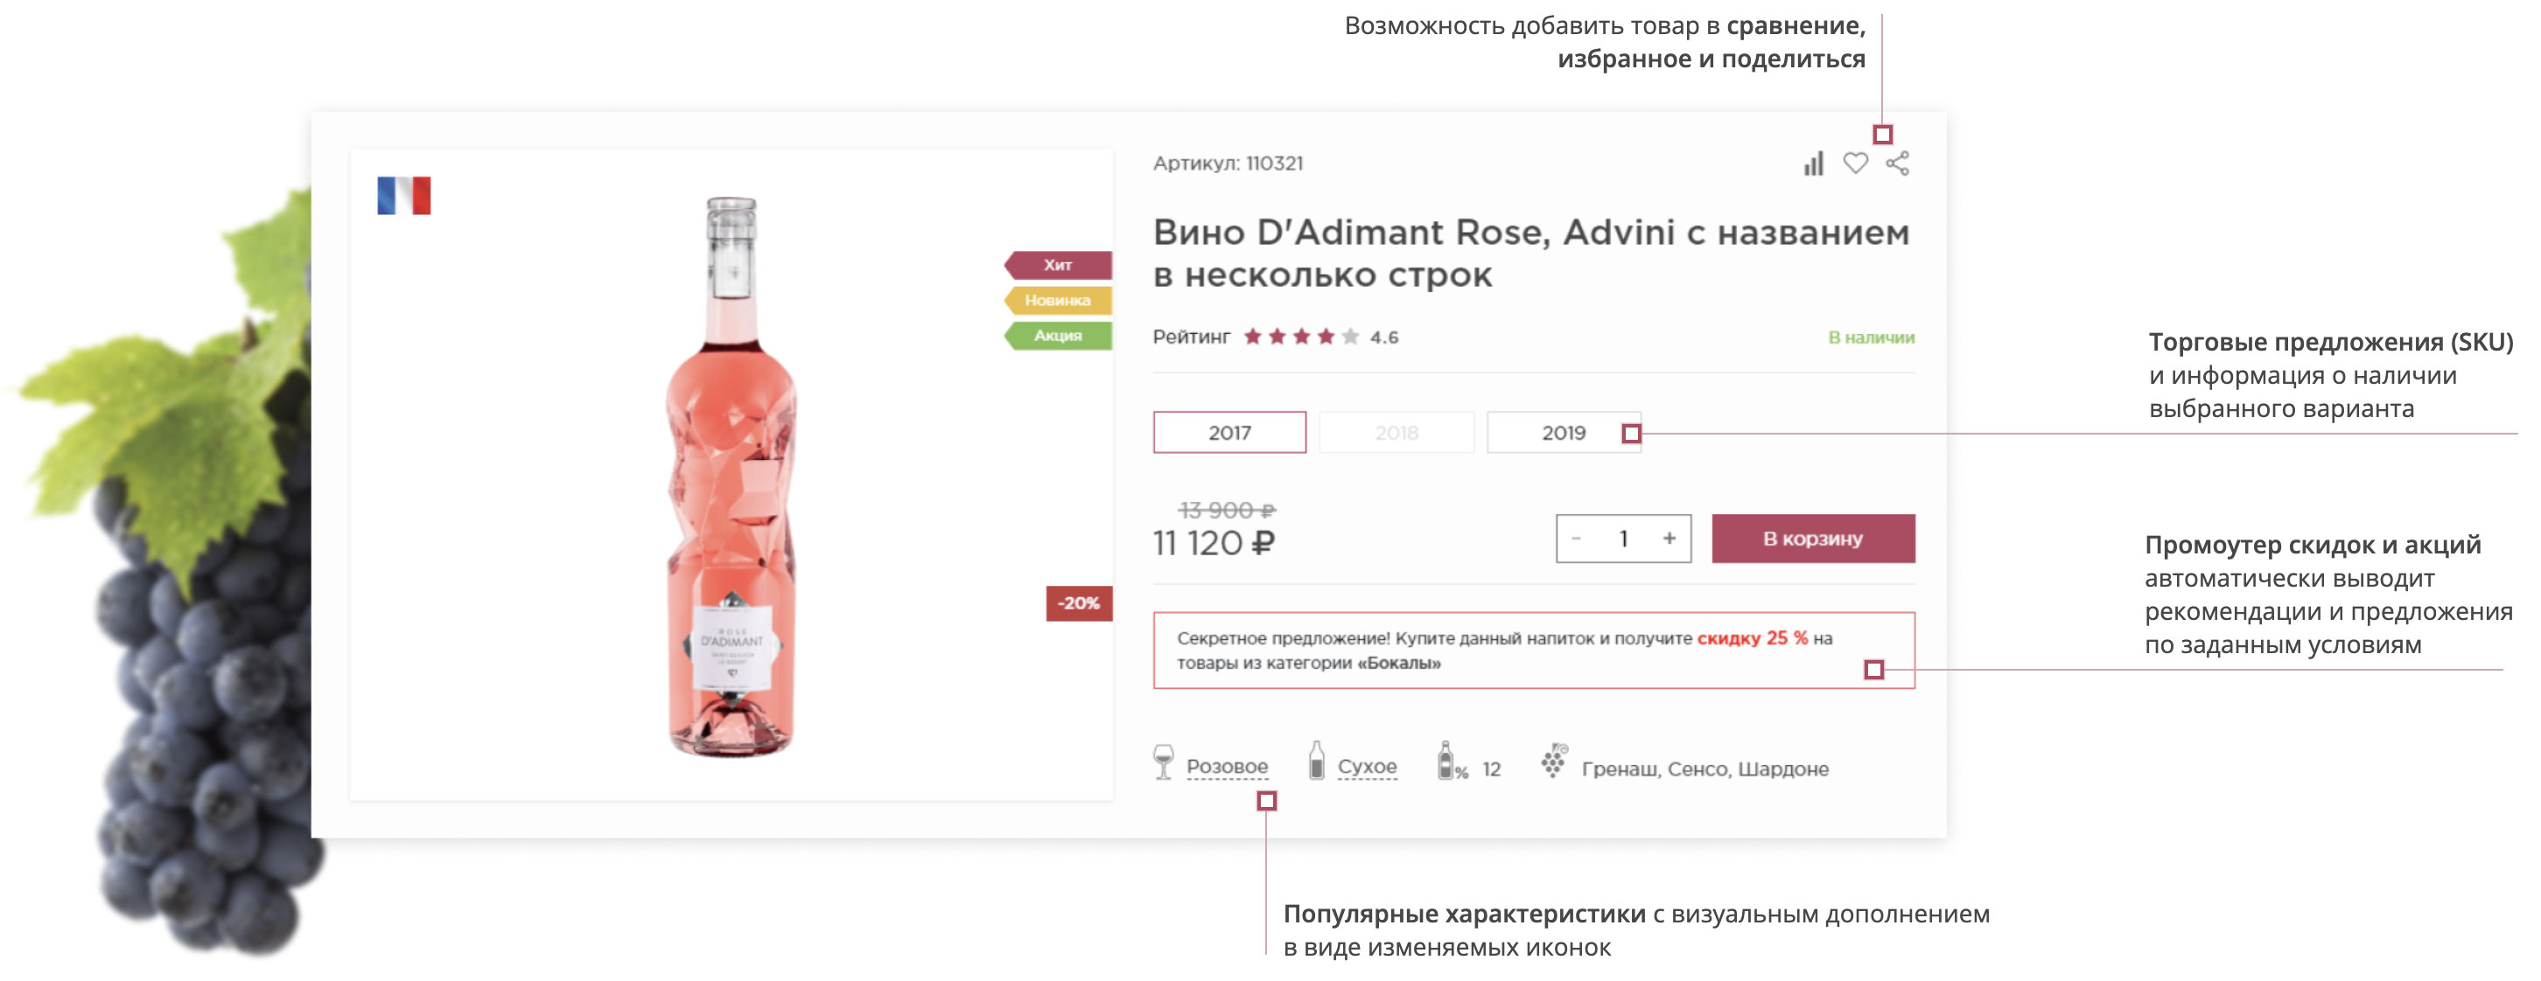Screen dimensions: 2541x981
Task: Open the Розовое characteristic link
Action: (1227, 766)
